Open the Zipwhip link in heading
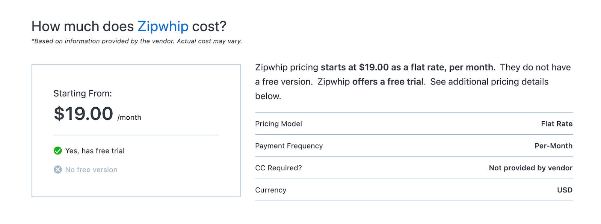The image size is (601, 224). pos(163,27)
